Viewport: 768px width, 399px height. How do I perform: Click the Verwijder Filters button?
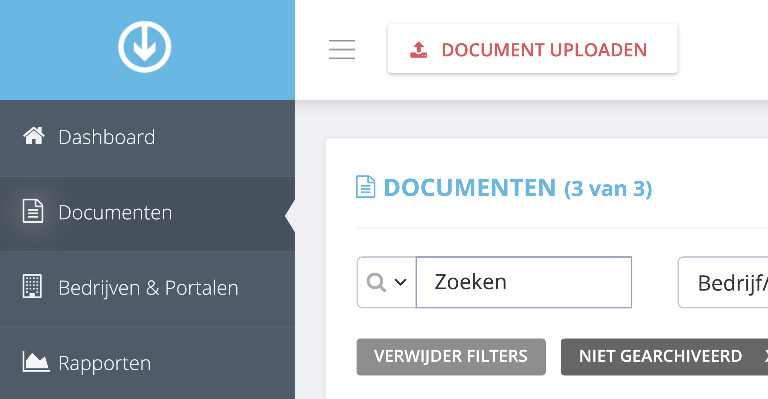(x=451, y=357)
